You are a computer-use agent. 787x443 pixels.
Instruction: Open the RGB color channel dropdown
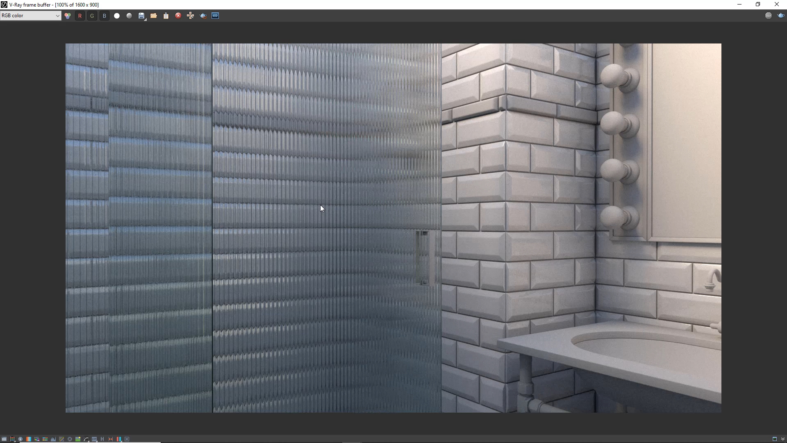point(31,16)
